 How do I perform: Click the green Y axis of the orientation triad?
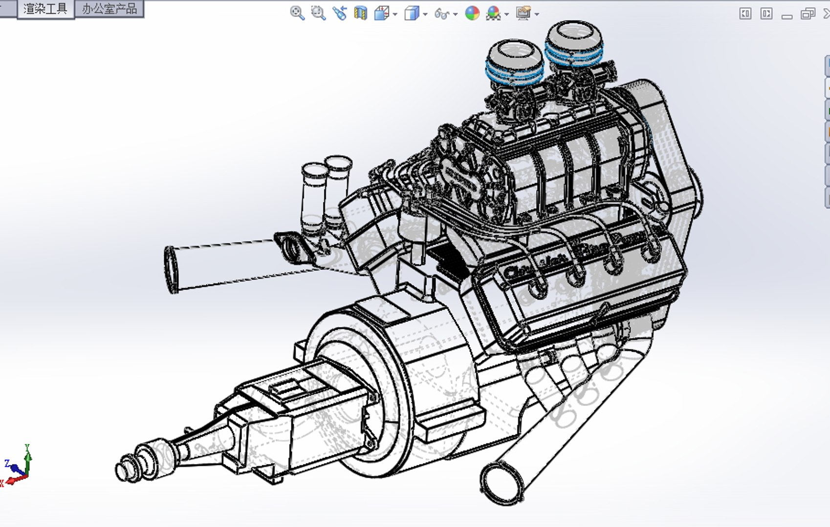coord(28,459)
